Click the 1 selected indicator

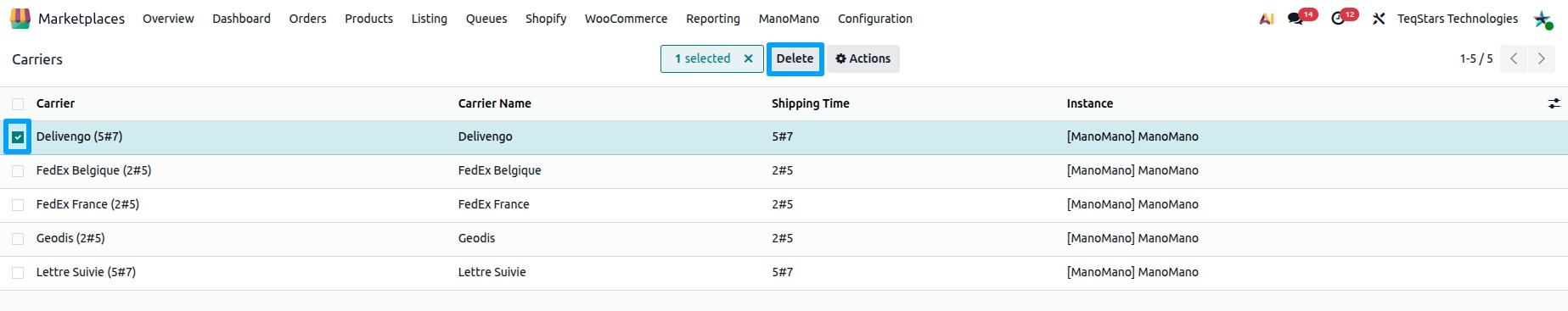point(702,58)
